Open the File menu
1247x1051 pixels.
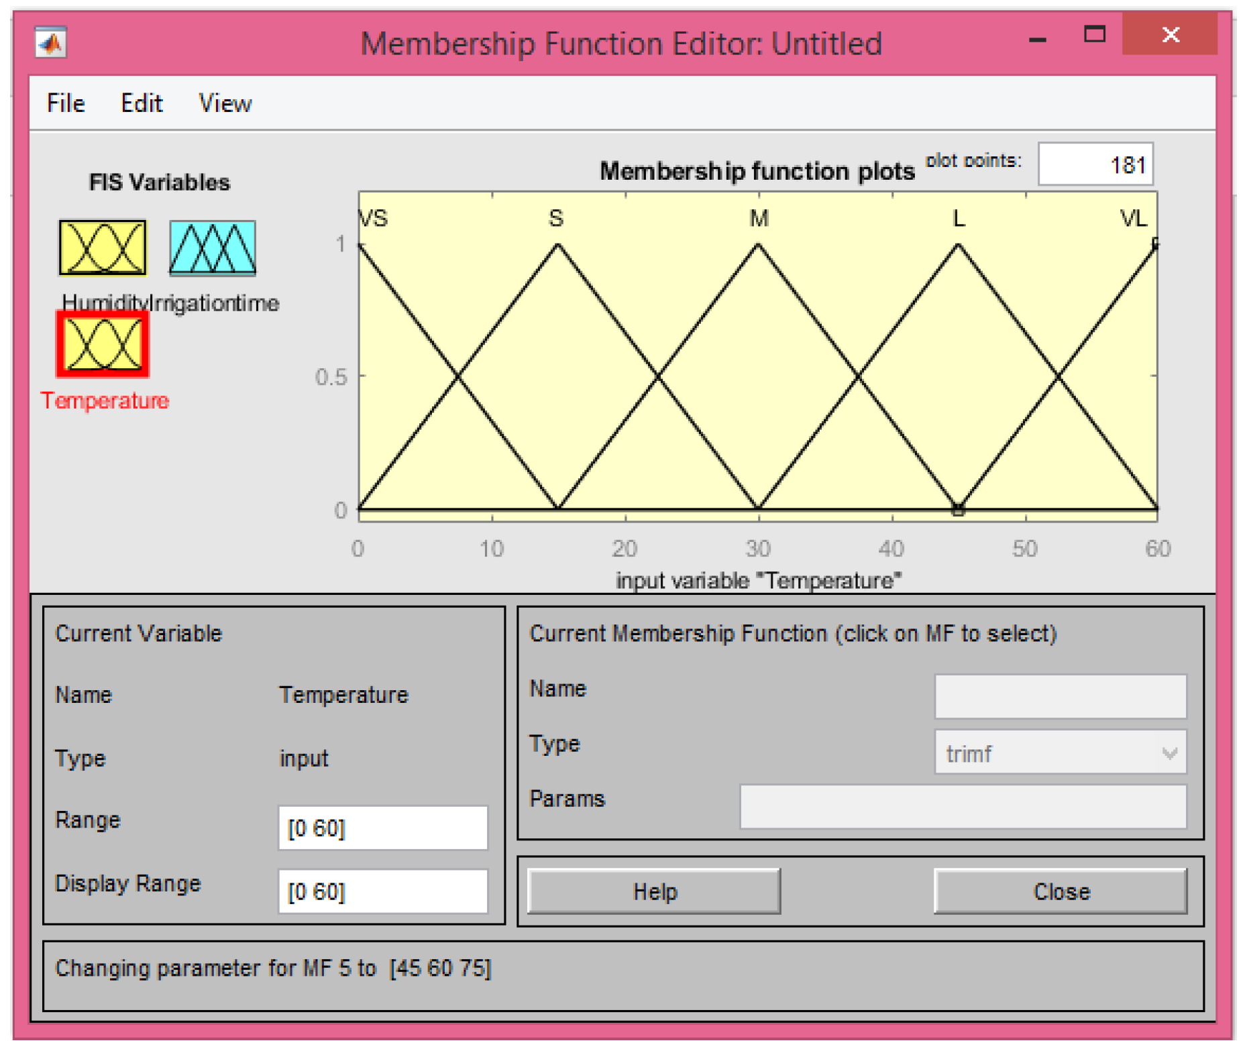(66, 103)
